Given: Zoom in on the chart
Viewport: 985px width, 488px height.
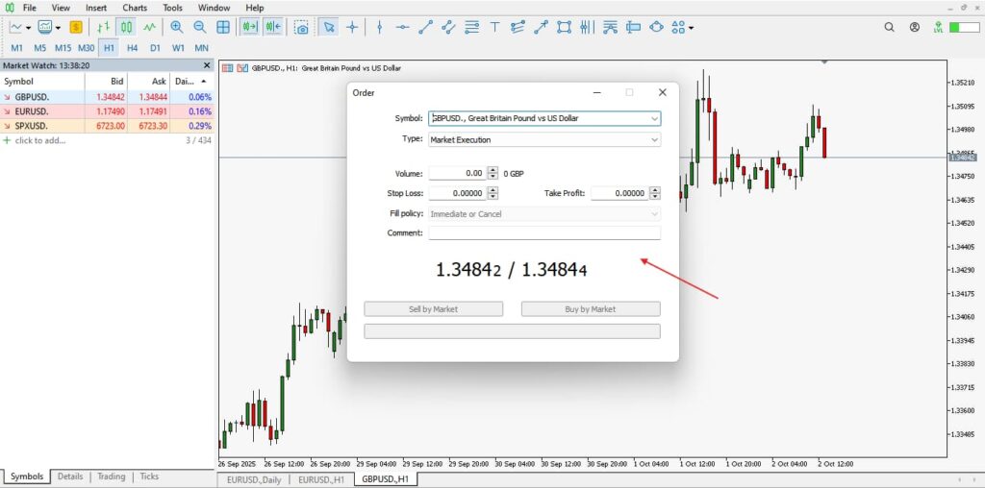Looking at the screenshot, I should tap(177, 28).
